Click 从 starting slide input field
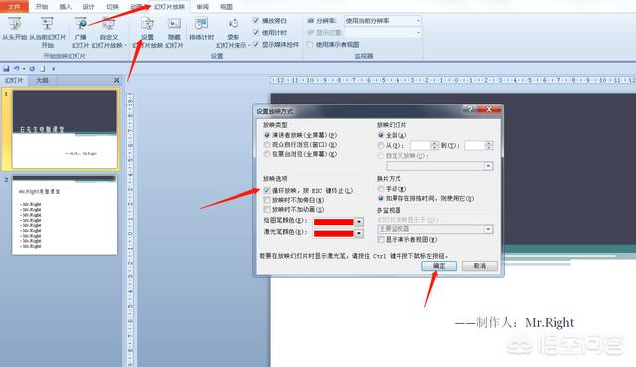The height and width of the screenshot is (367, 636). point(420,145)
